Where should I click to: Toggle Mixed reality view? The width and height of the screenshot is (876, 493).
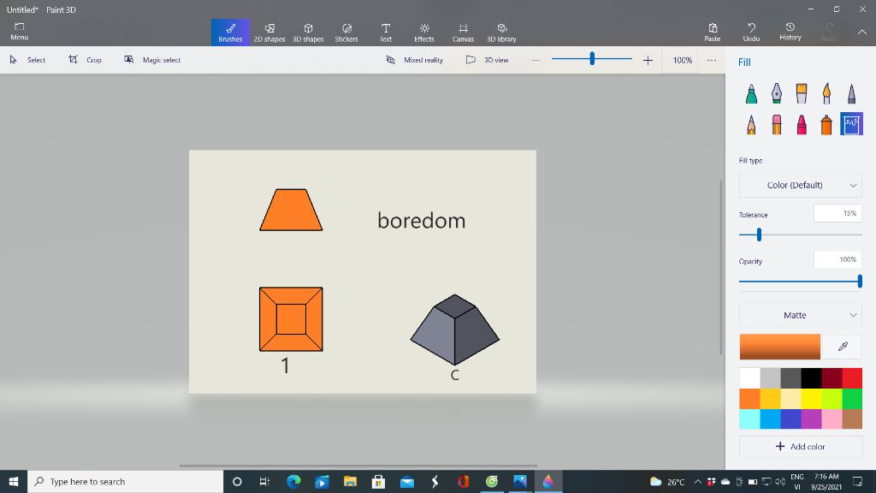tap(415, 60)
